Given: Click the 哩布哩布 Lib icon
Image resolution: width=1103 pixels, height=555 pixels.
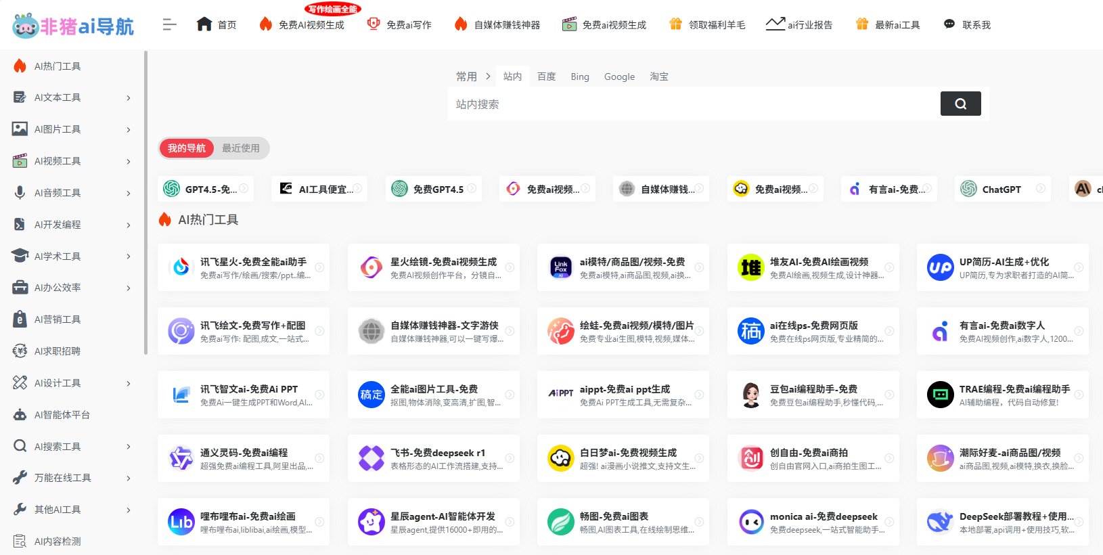Looking at the screenshot, I should click(181, 522).
